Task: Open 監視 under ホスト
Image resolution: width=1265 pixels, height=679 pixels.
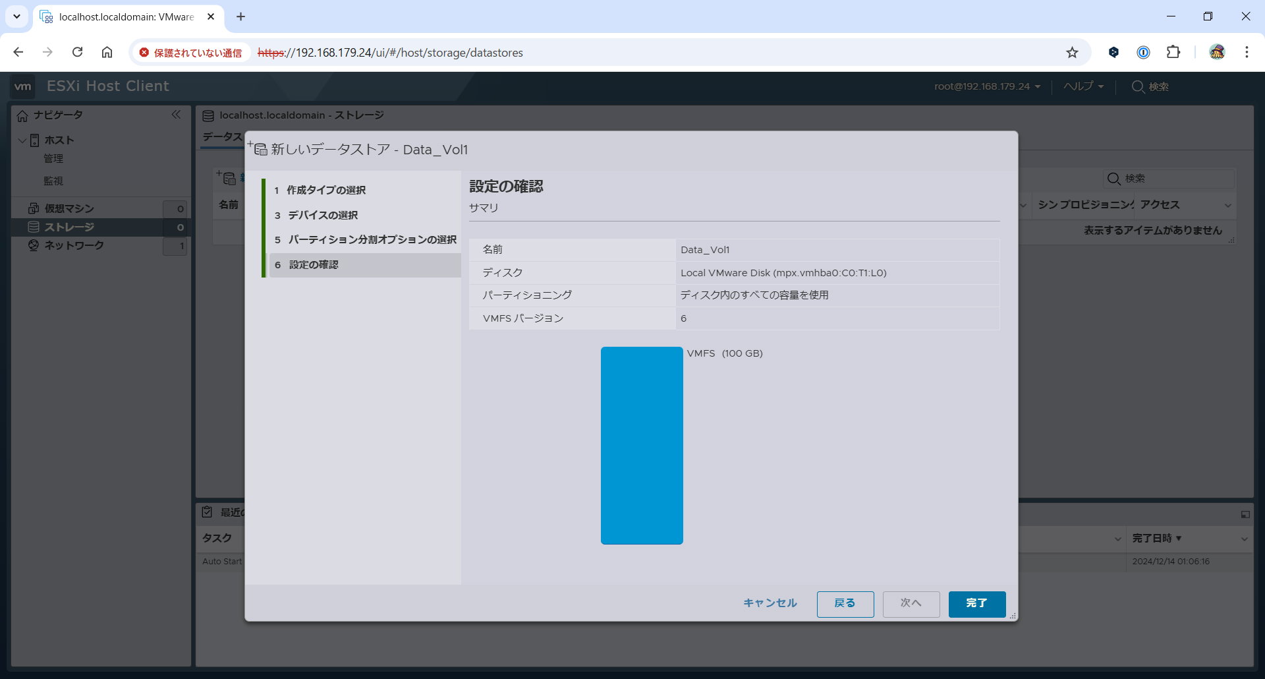Action: tap(53, 181)
